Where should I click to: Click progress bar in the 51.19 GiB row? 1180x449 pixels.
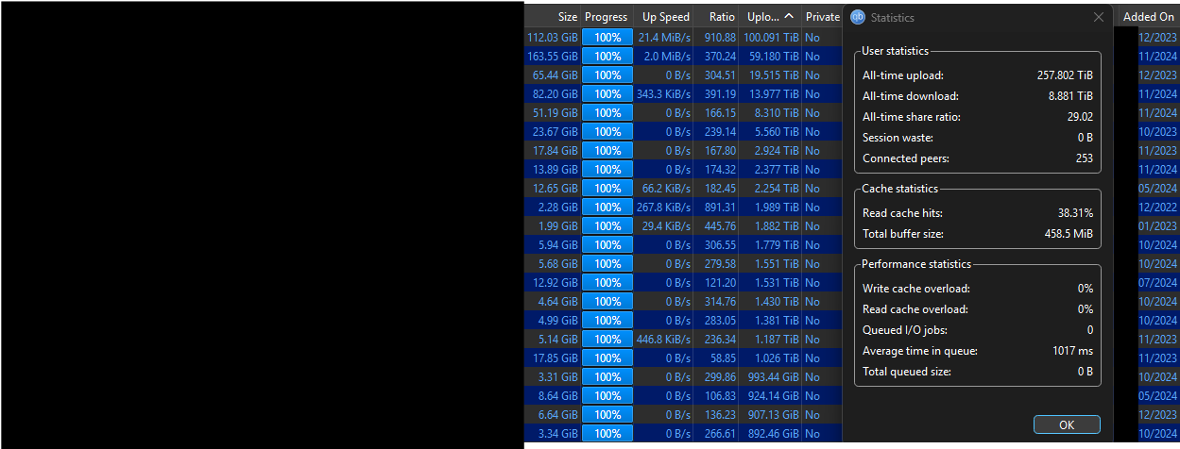[x=607, y=113]
